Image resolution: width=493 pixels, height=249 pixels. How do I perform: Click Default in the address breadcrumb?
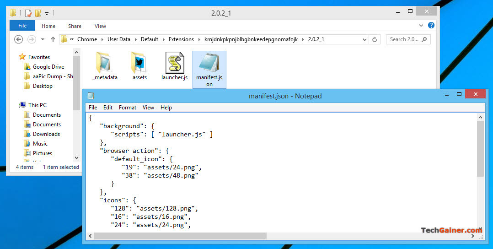pos(150,39)
